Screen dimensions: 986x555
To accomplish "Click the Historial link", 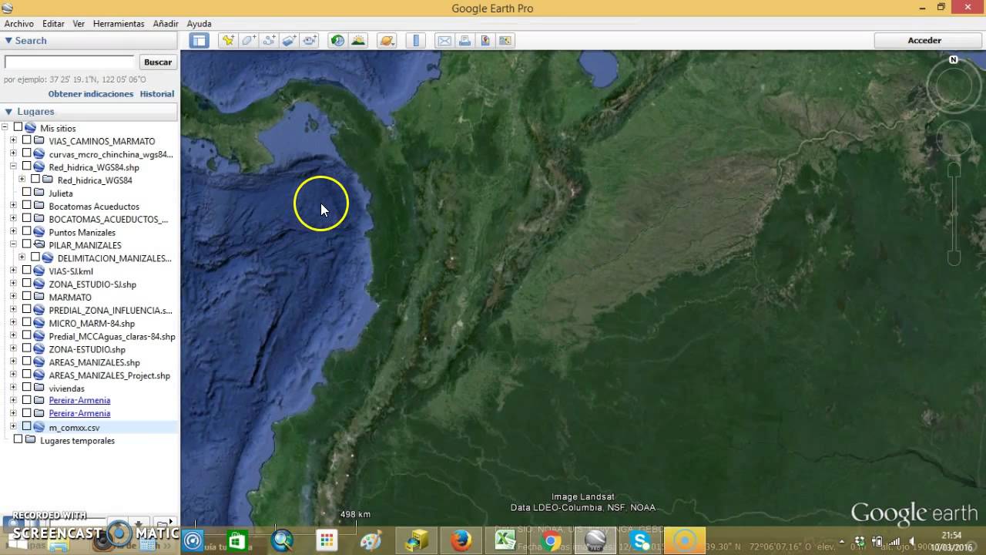I will [x=157, y=94].
